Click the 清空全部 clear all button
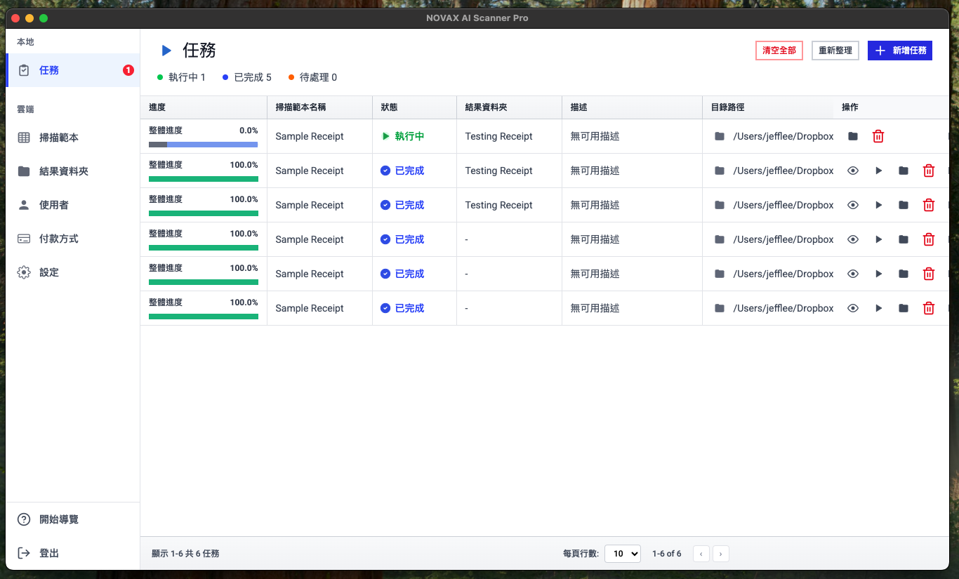Viewport: 959px width, 579px height. [x=779, y=51]
